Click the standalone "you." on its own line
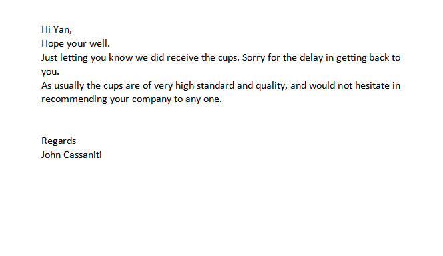 coord(50,72)
